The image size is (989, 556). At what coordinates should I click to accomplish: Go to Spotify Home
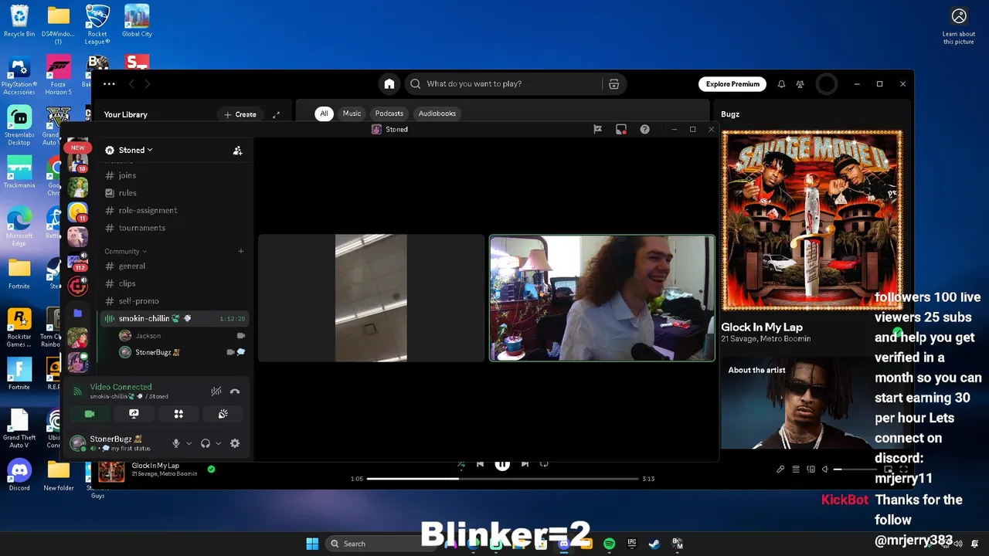(x=389, y=83)
